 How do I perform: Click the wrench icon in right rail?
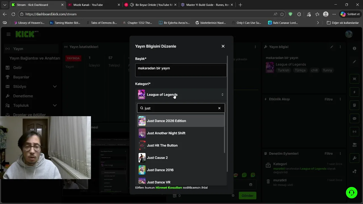(354, 158)
